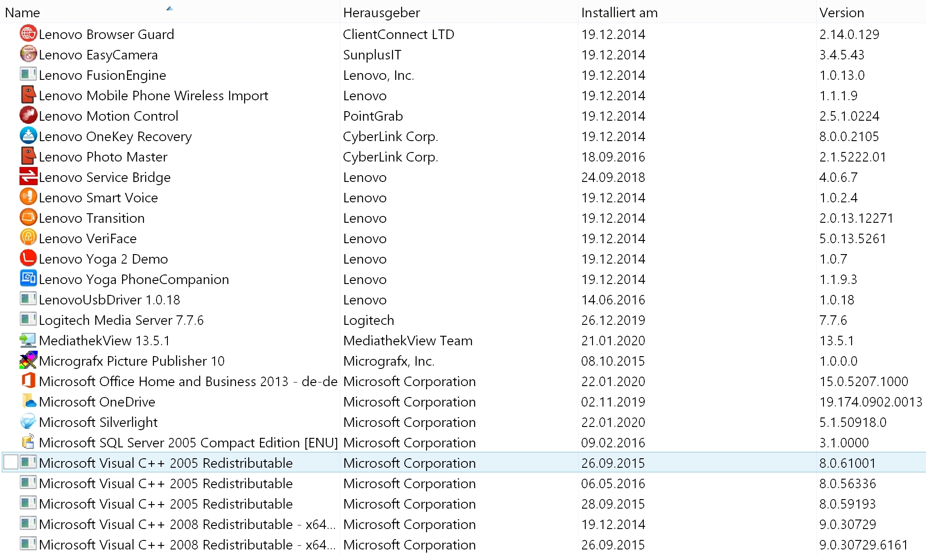Sort list by Name column header
The image size is (926, 554).
[23, 13]
